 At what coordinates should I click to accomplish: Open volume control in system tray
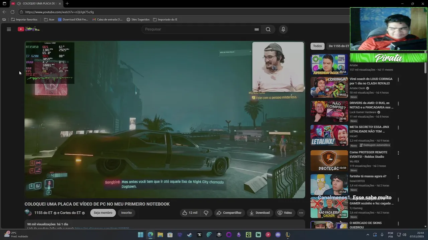pos(404,235)
